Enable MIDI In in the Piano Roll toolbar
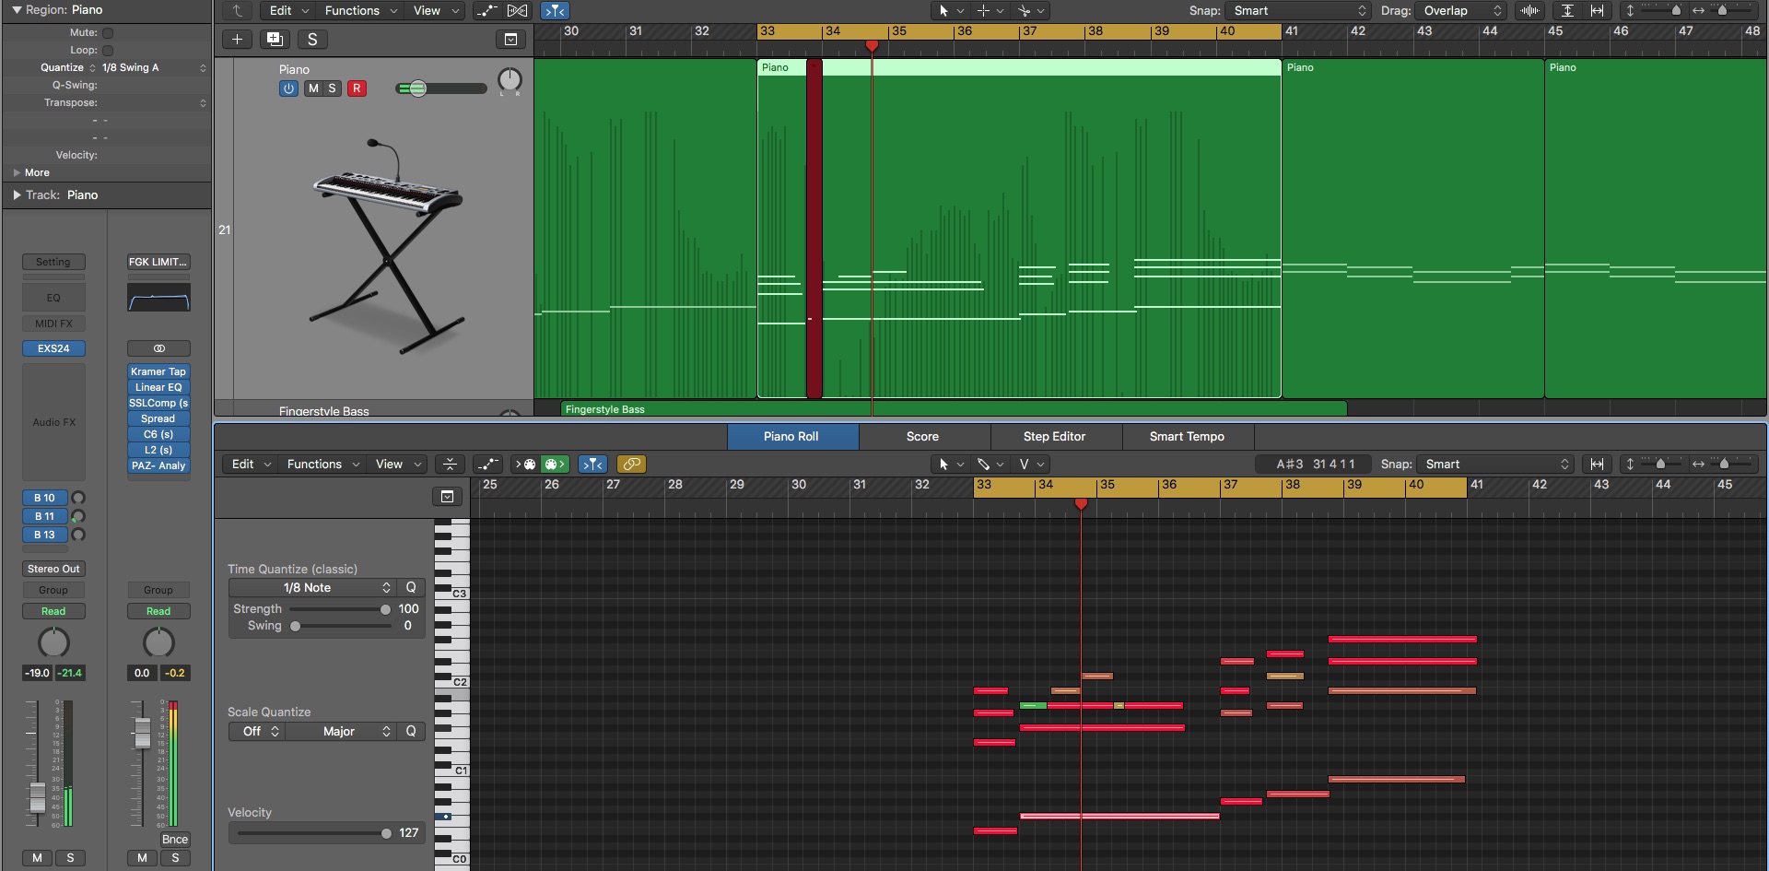 [x=525, y=464]
